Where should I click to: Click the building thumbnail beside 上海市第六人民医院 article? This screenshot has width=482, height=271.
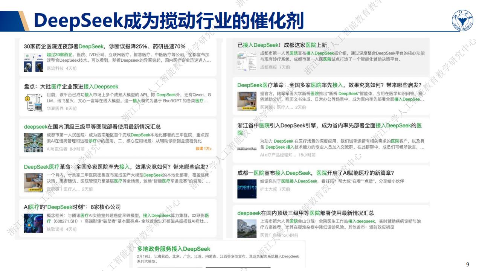click(x=247, y=228)
